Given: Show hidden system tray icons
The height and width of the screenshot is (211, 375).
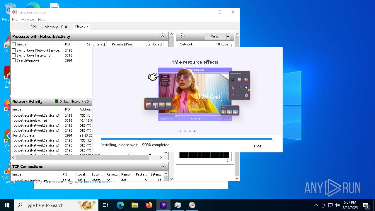Looking at the screenshot, I should (316, 205).
